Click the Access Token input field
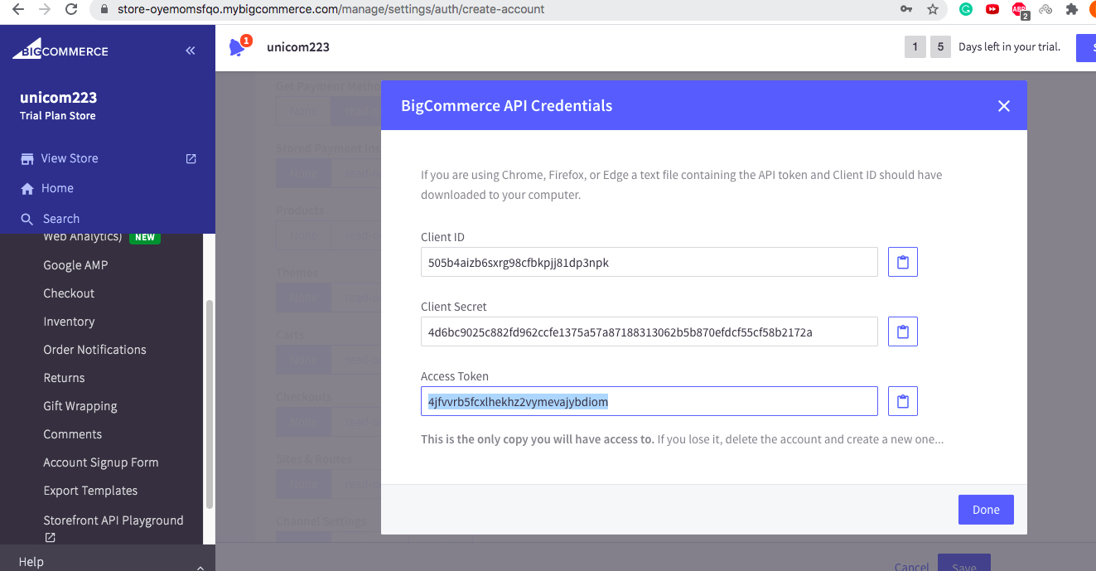Screen dimensions: 1096x571 click(649, 401)
